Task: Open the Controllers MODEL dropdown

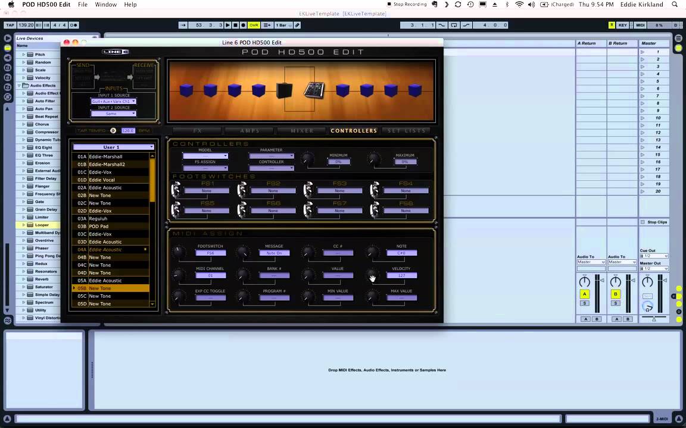Action: click(x=205, y=156)
